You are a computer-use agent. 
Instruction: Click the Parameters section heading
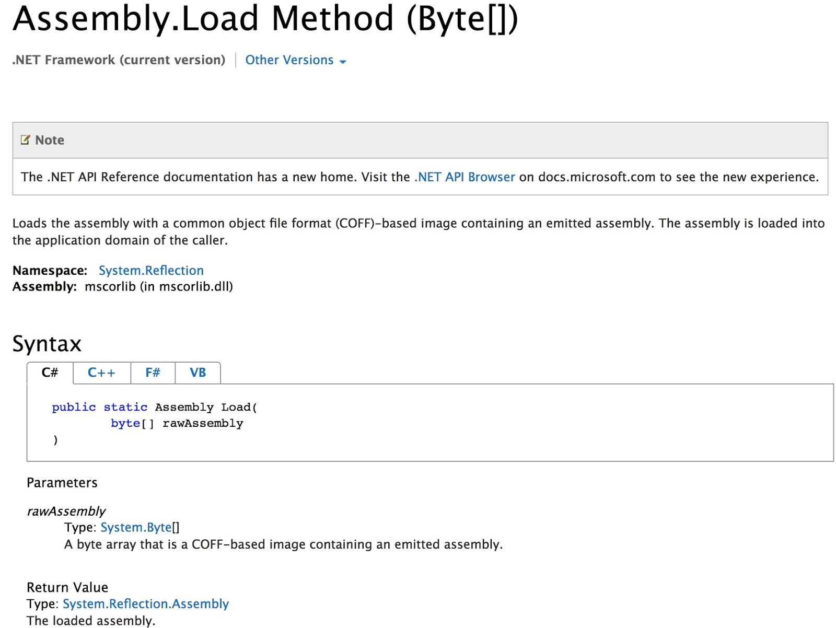point(62,483)
